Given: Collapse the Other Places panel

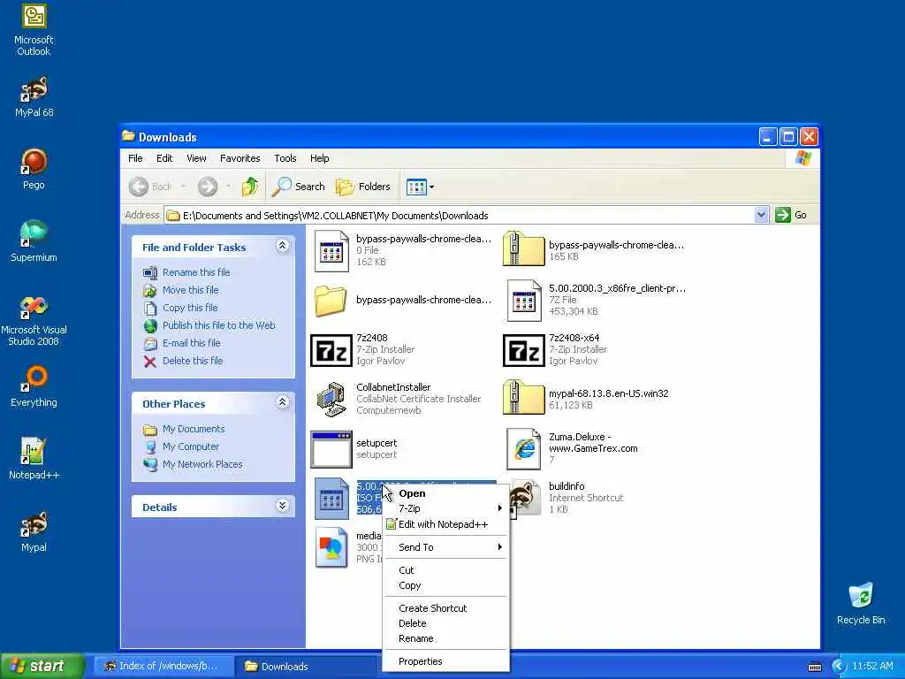Looking at the screenshot, I should click(282, 402).
